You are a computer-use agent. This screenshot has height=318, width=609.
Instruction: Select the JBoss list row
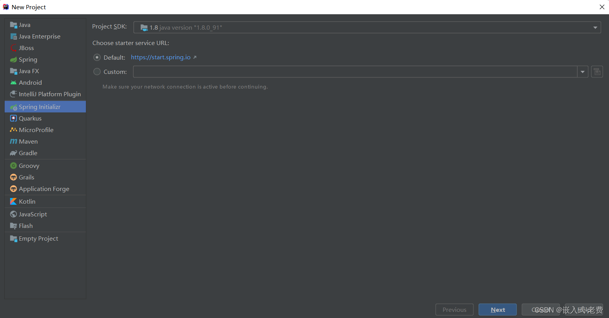[45, 48]
